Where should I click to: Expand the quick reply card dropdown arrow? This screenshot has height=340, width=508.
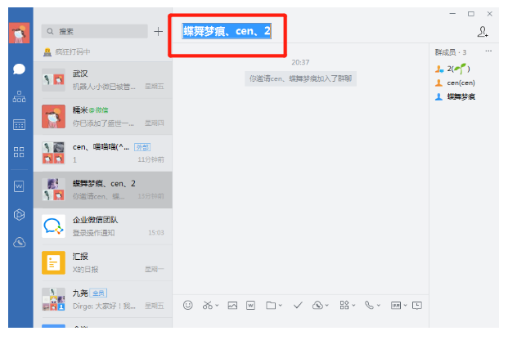click(405, 305)
